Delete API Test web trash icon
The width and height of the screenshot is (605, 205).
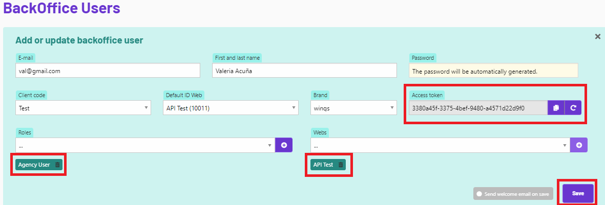click(x=341, y=165)
